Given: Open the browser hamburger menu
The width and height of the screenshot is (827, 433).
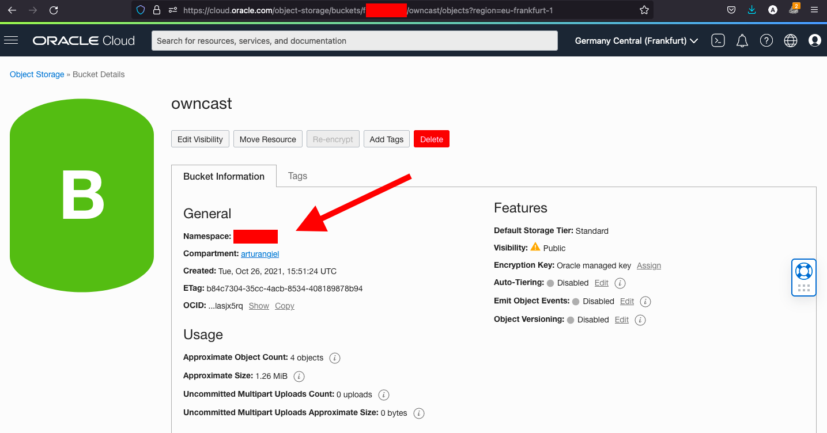Looking at the screenshot, I should click(814, 10).
